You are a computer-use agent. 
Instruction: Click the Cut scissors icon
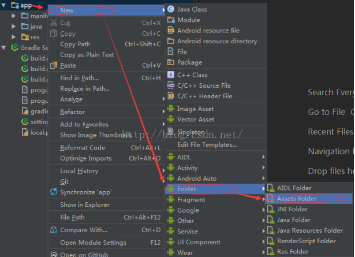(x=54, y=23)
